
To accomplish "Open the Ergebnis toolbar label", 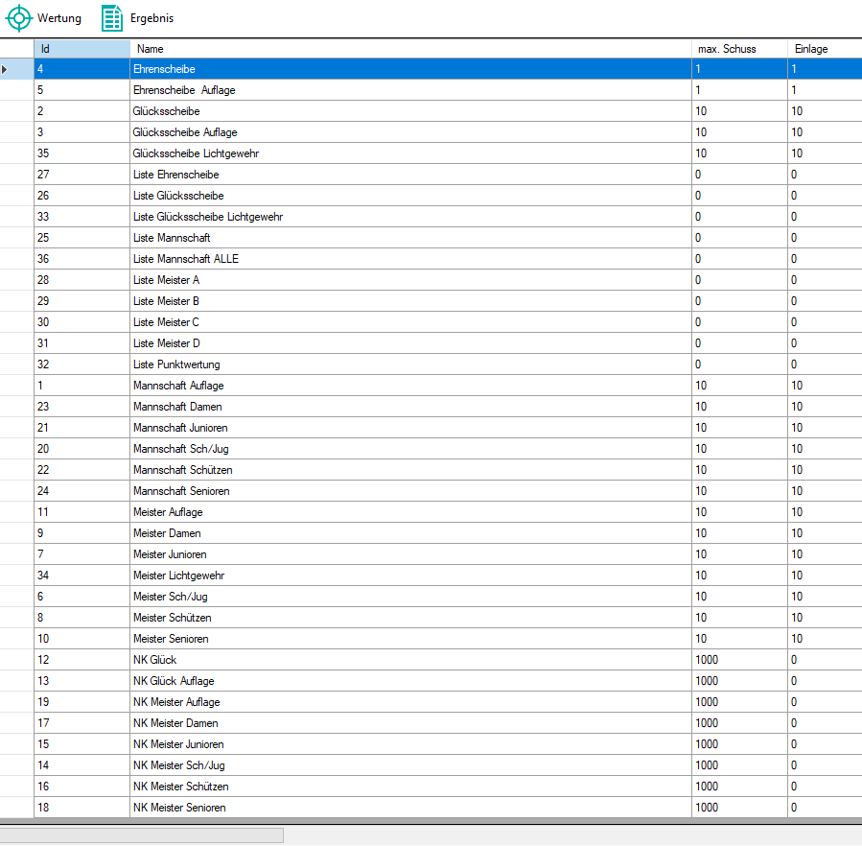I will [x=152, y=18].
